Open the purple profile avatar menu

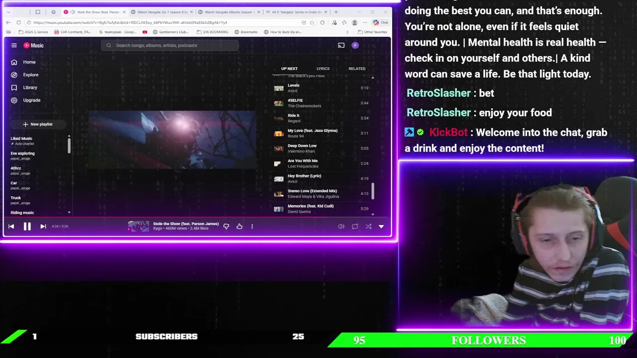click(355, 45)
